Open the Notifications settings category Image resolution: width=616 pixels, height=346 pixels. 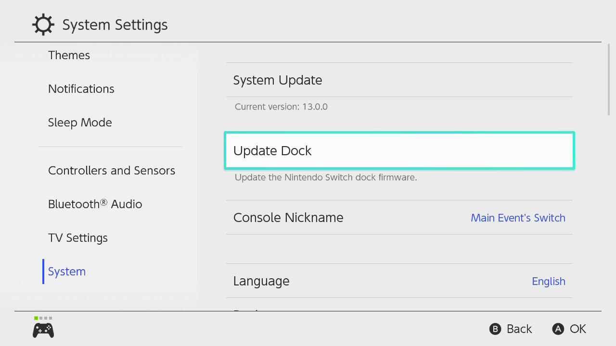click(x=81, y=89)
